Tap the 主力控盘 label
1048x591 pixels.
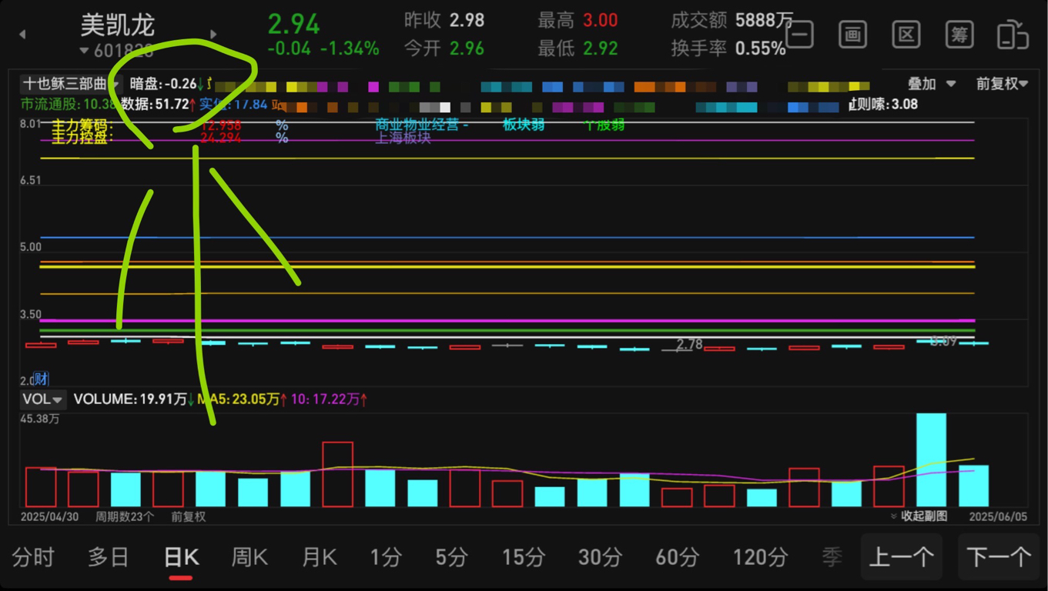click(x=82, y=138)
